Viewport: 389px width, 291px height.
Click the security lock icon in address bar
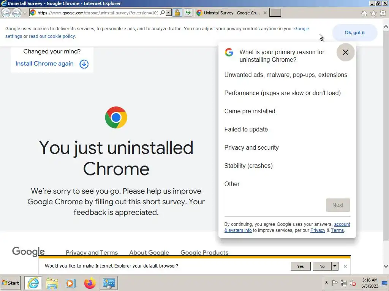click(177, 13)
